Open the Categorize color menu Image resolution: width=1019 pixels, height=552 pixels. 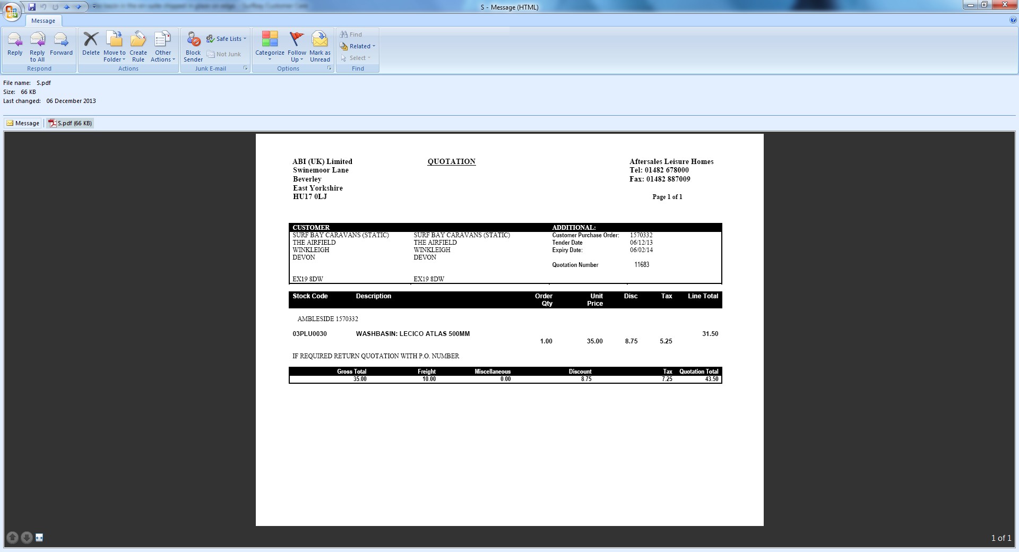click(270, 47)
